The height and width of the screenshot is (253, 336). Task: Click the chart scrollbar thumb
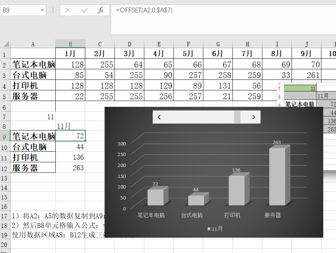point(237,117)
